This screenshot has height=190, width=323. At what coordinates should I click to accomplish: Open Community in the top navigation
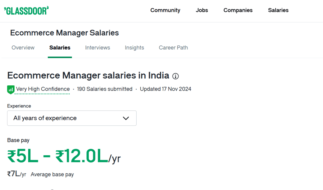pyautogui.click(x=165, y=10)
